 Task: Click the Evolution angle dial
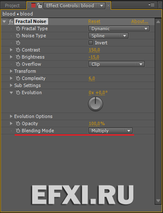coord(96,104)
